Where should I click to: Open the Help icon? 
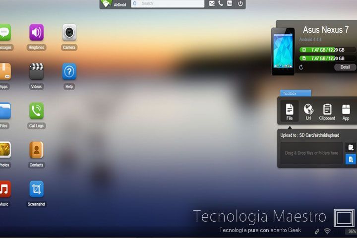coord(69,71)
